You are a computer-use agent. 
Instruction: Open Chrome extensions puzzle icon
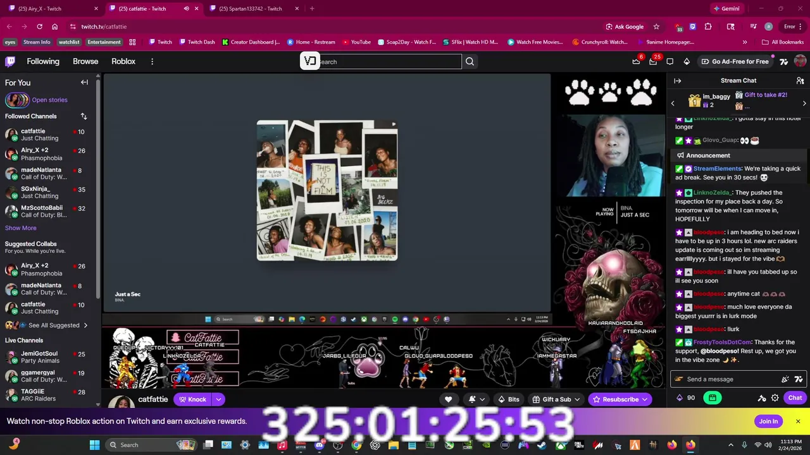pyautogui.click(x=708, y=27)
